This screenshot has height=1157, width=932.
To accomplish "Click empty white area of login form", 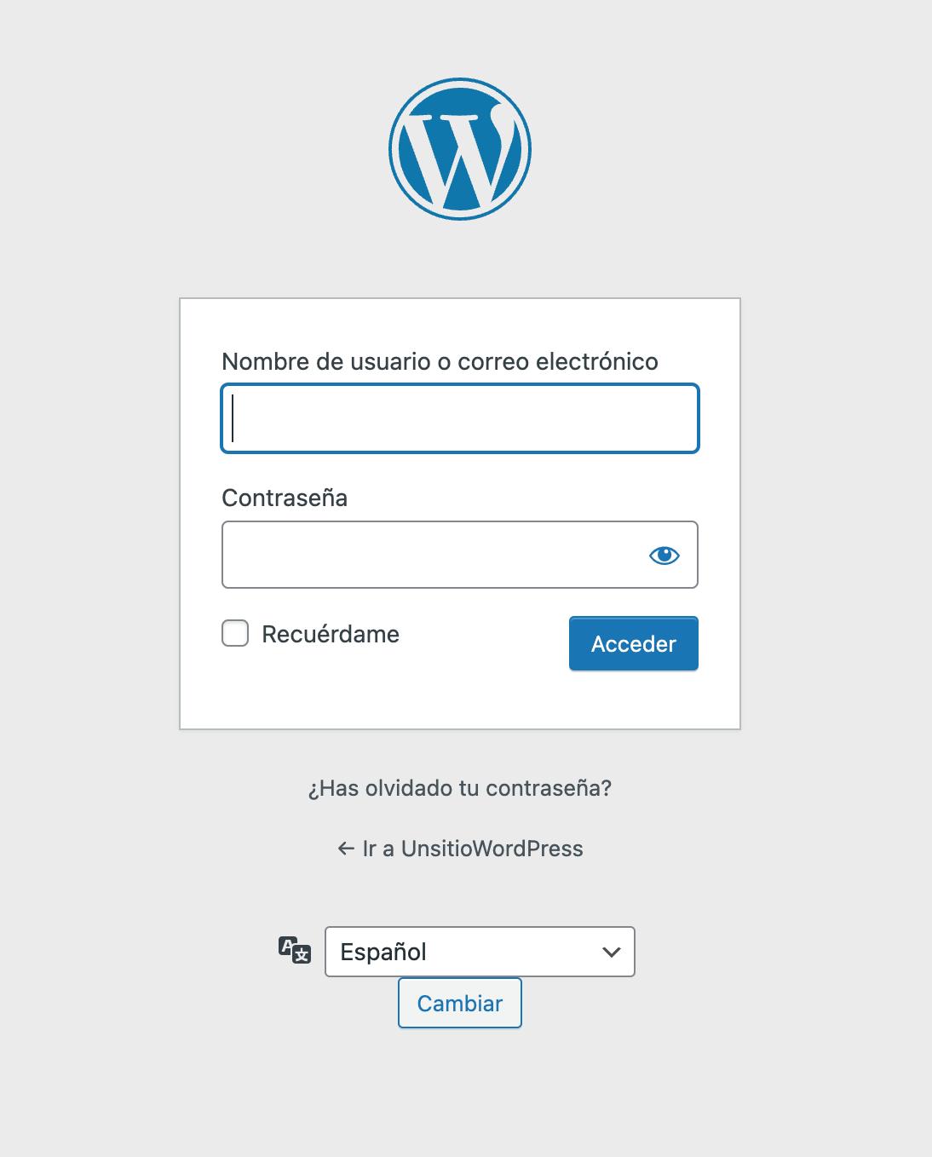I will coord(460,699).
